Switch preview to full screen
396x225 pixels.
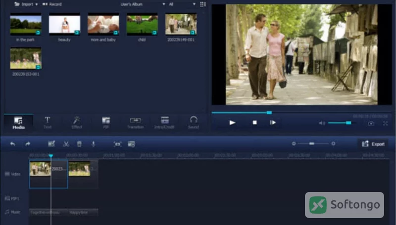pos(385,123)
